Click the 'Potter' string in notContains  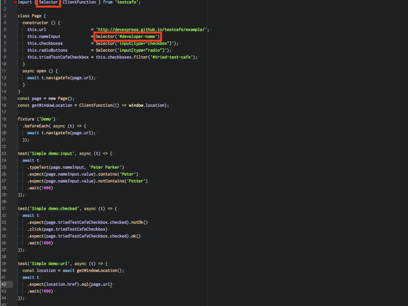pyautogui.click(x=135, y=181)
